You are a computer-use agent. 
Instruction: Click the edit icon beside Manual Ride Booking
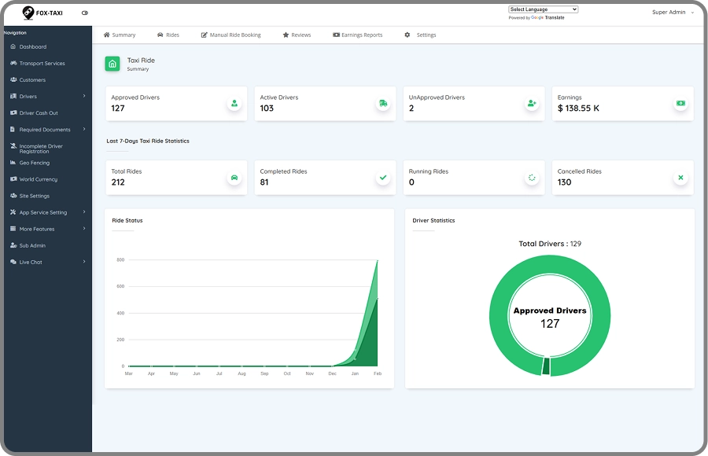click(x=204, y=35)
